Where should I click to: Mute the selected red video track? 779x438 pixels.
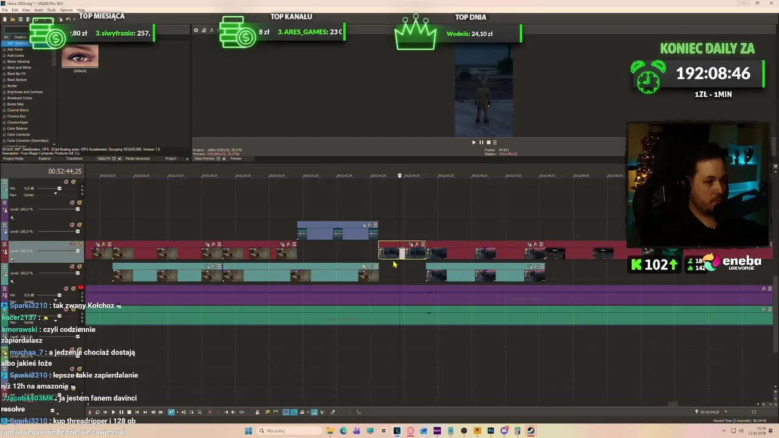point(72,244)
